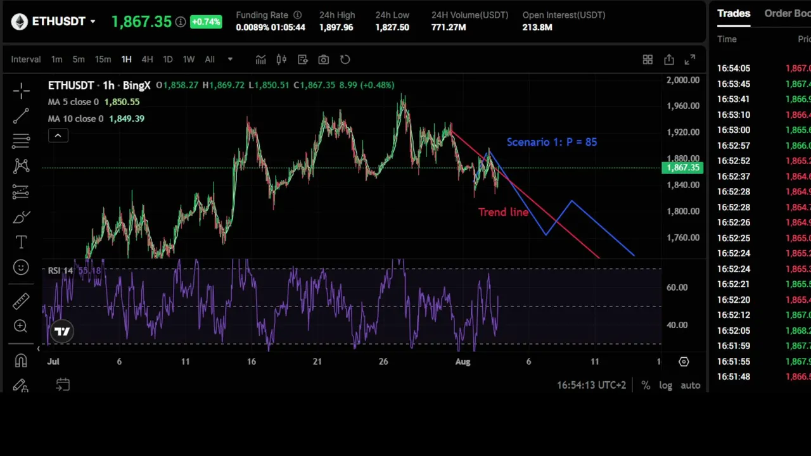Switch interval to 4H
Screen dimensions: 811x456
click(147, 60)
